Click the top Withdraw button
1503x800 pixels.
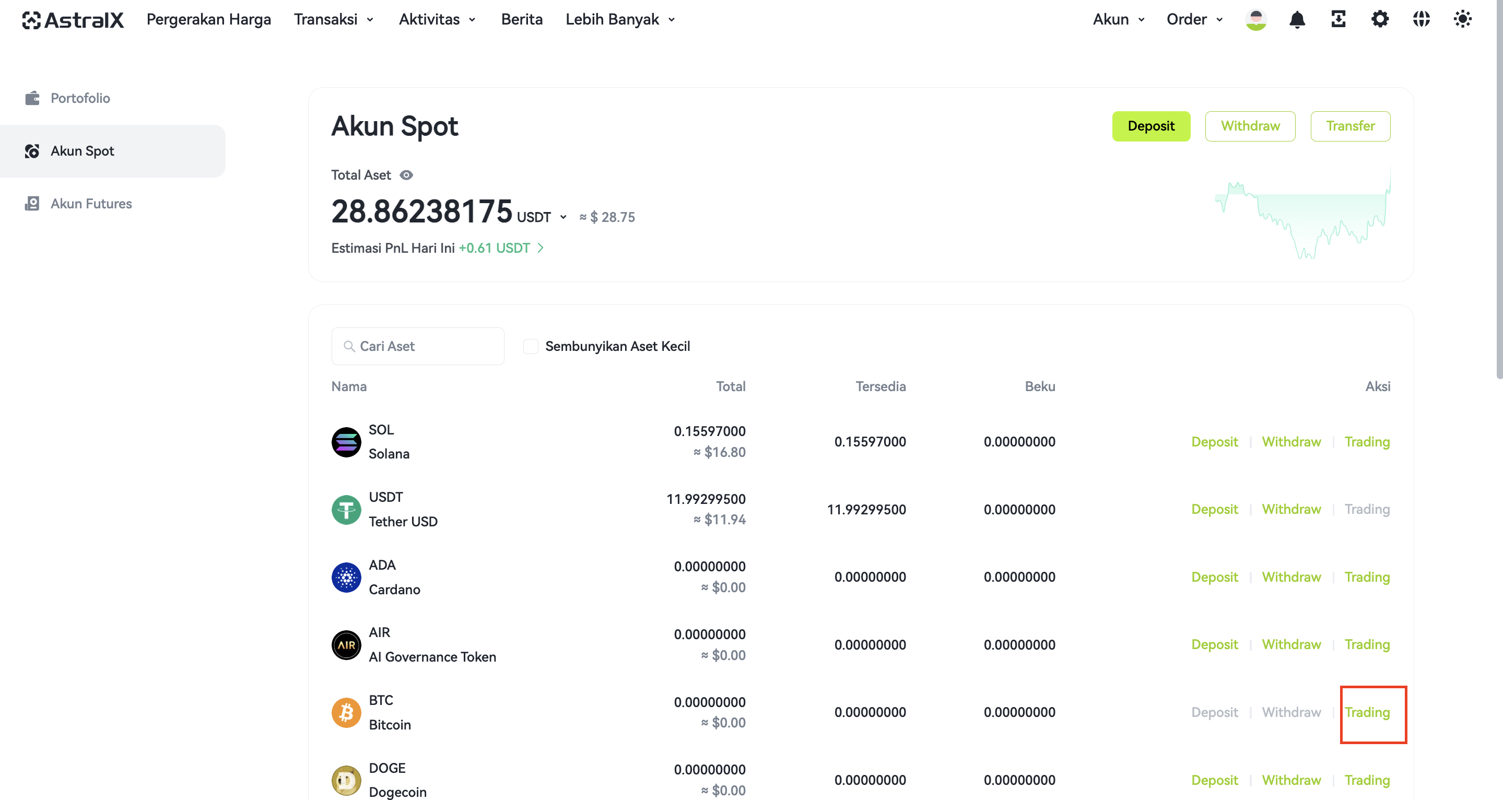click(1250, 126)
